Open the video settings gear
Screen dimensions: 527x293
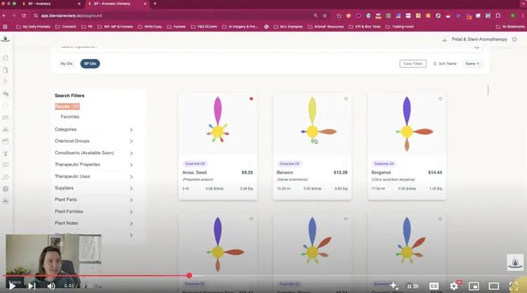453,286
